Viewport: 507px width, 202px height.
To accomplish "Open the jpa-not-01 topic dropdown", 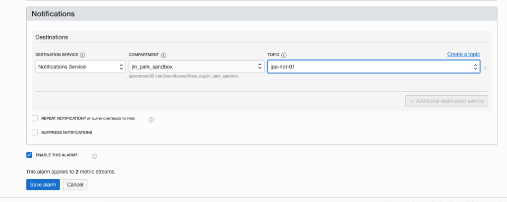I will coord(373,67).
